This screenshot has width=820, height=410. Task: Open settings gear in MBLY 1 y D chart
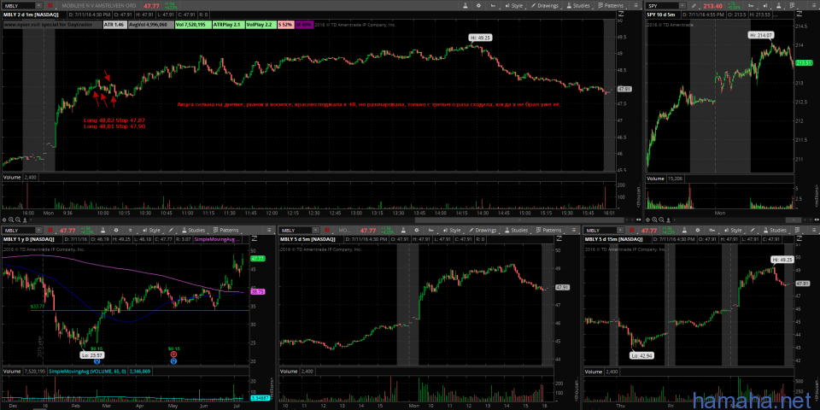[x=116, y=231]
